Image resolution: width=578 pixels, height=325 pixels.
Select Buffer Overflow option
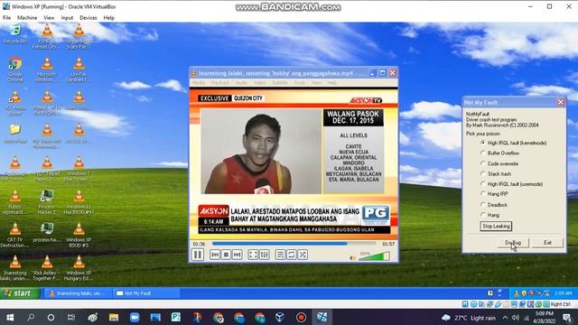(x=499, y=153)
